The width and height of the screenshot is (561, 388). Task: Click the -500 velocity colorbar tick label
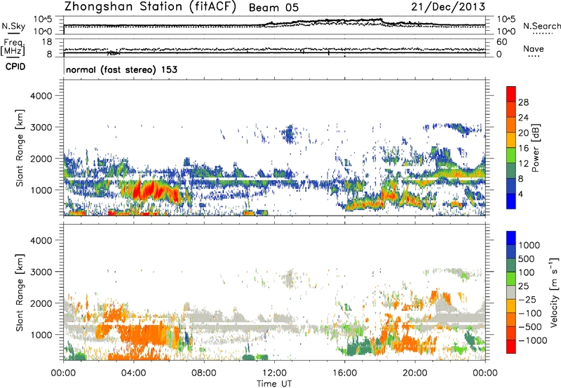coord(529,327)
